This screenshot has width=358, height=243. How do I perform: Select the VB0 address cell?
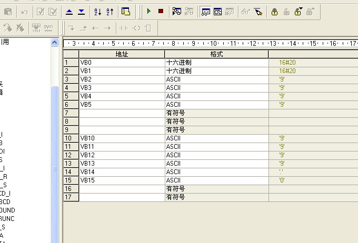coord(122,63)
